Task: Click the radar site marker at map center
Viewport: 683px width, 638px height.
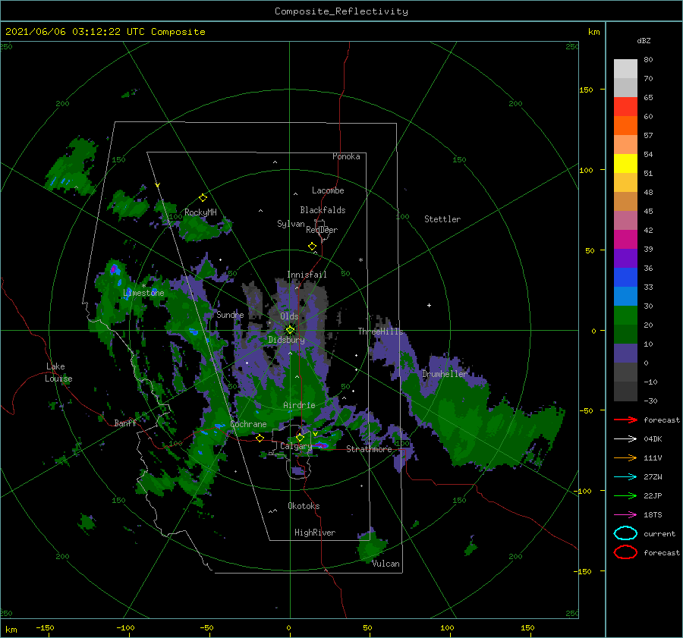Action: coord(290,330)
